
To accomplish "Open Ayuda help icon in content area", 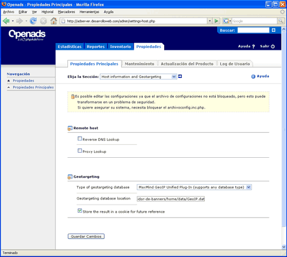I will (x=253, y=77).
